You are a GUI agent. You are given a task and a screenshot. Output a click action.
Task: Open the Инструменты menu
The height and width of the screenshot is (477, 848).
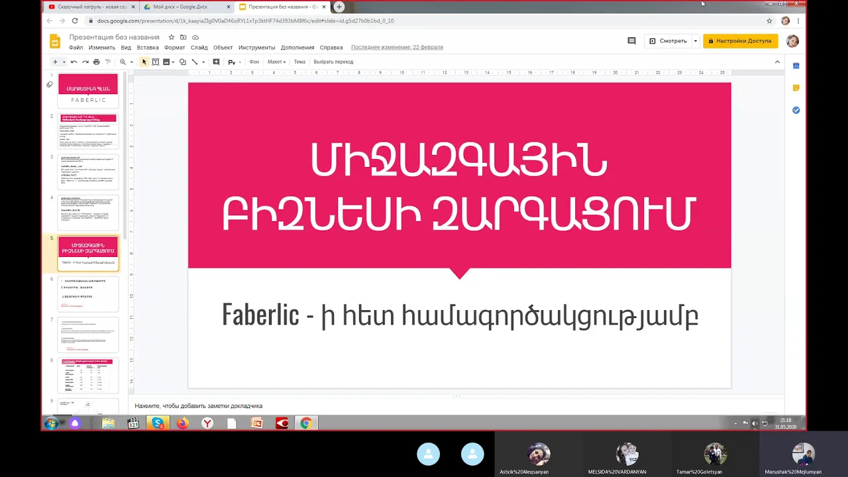257,48
